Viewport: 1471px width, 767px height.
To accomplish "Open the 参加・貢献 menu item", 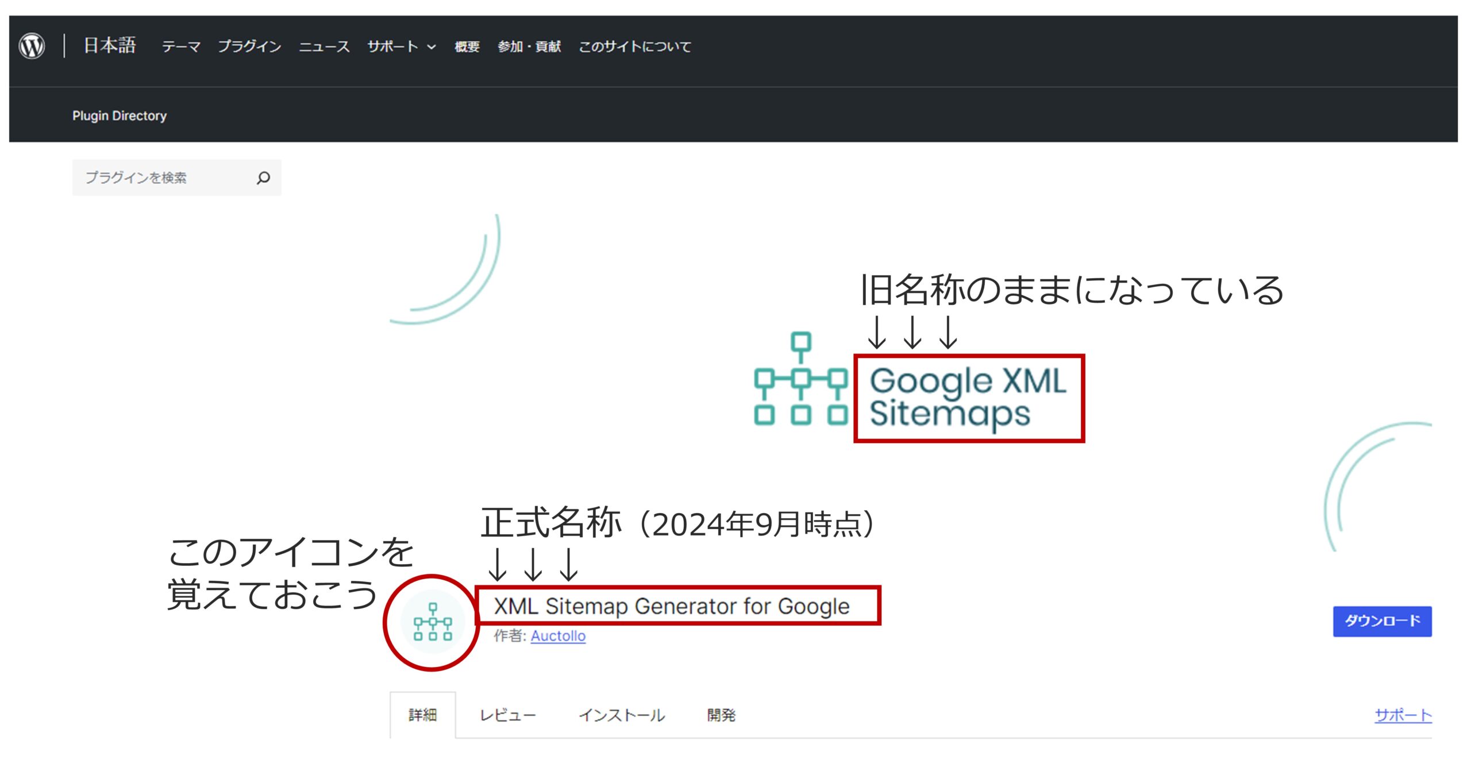I will tap(529, 47).
